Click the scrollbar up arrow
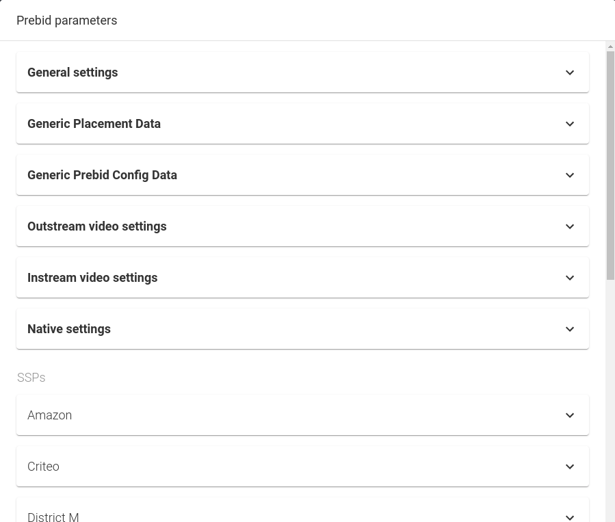Image resolution: width=615 pixels, height=522 pixels. pyautogui.click(x=610, y=48)
